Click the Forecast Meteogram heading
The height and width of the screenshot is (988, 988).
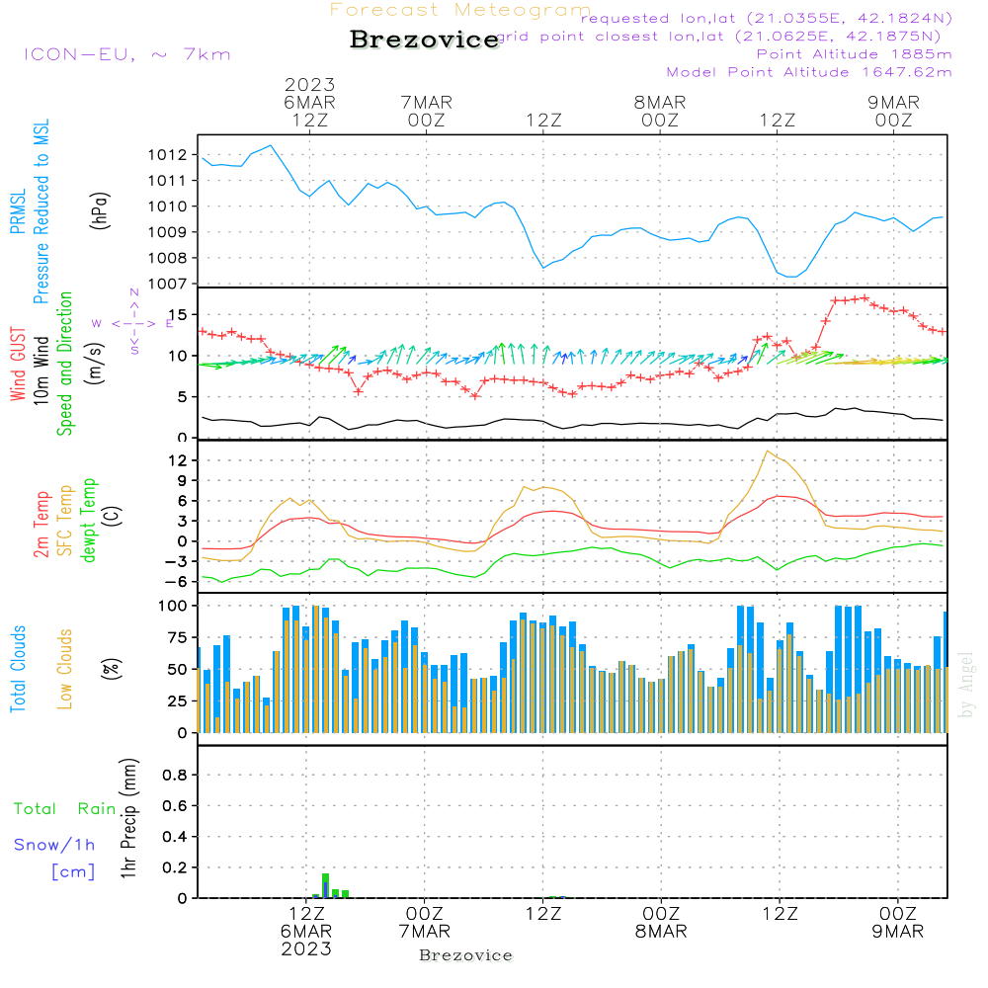[x=459, y=11]
